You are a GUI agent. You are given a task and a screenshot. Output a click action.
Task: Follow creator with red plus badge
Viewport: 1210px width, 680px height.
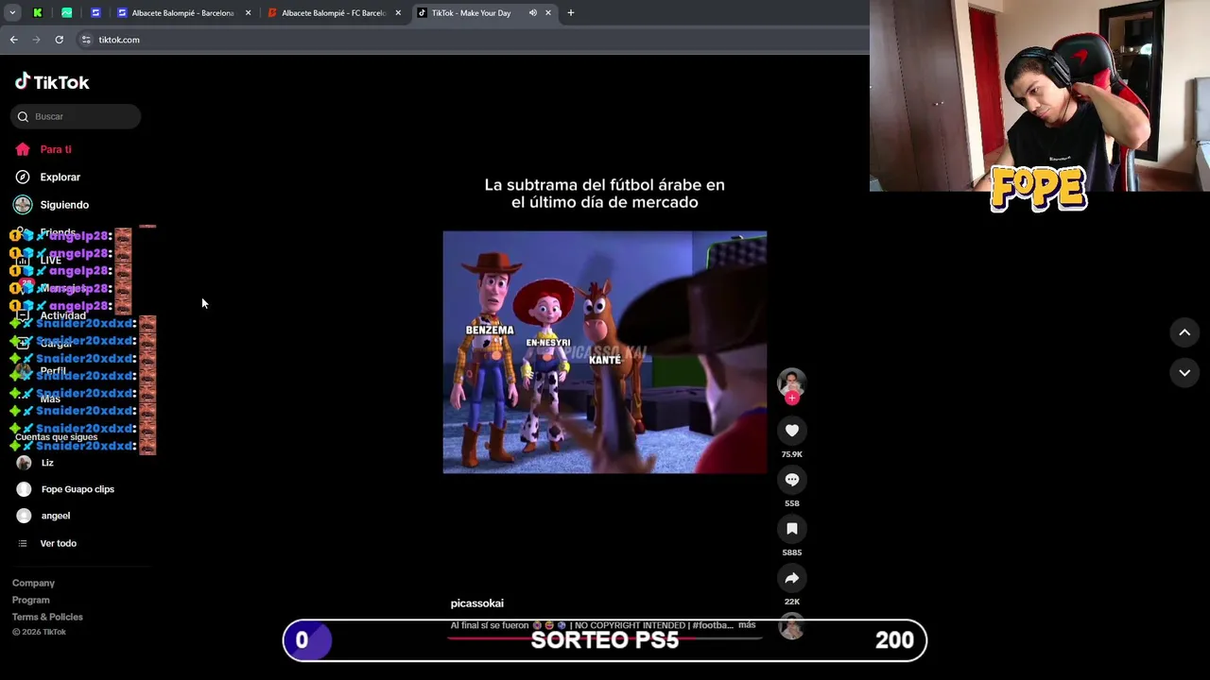(792, 399)
